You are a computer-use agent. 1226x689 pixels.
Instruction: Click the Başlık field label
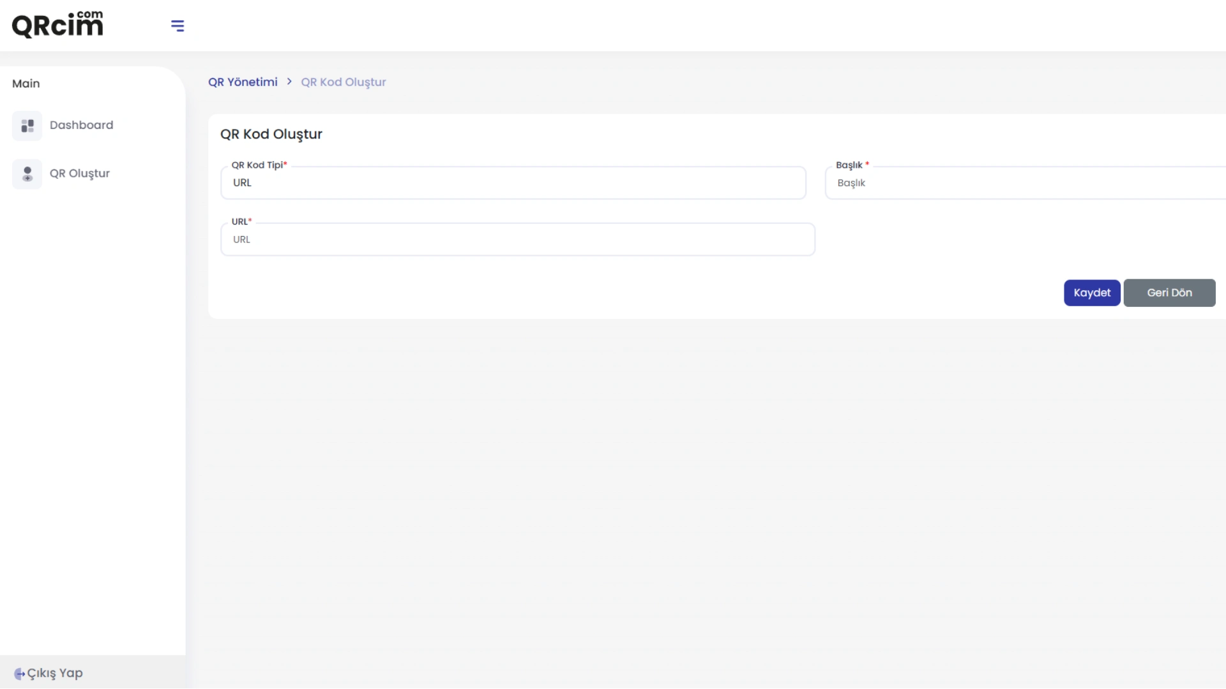(x=849, y=165)
